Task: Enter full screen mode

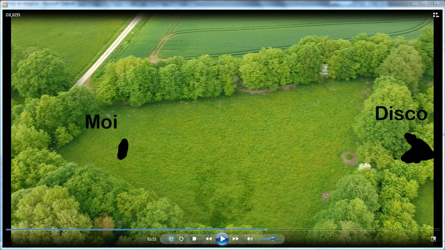Action: coord(433,239)
